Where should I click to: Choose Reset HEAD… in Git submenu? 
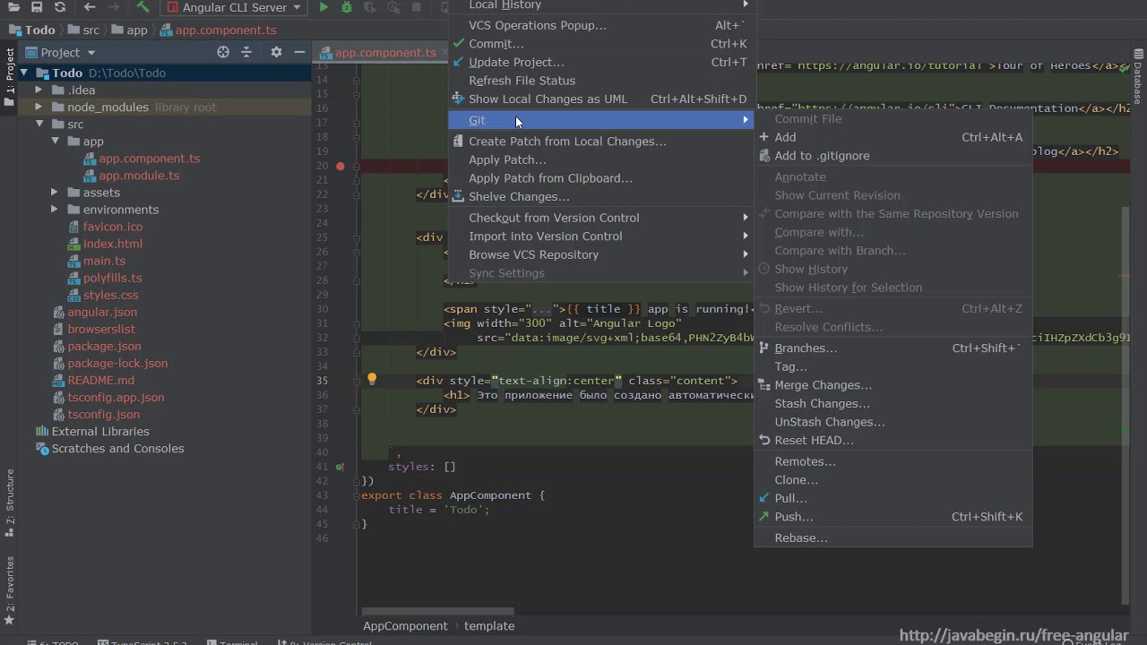(893, 440)
